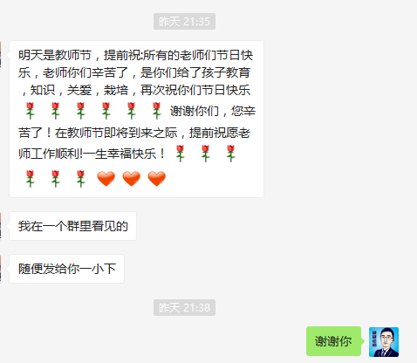Click the cartoon avatar beside 谢谢你
417x363 pixels.
point(384,342)
